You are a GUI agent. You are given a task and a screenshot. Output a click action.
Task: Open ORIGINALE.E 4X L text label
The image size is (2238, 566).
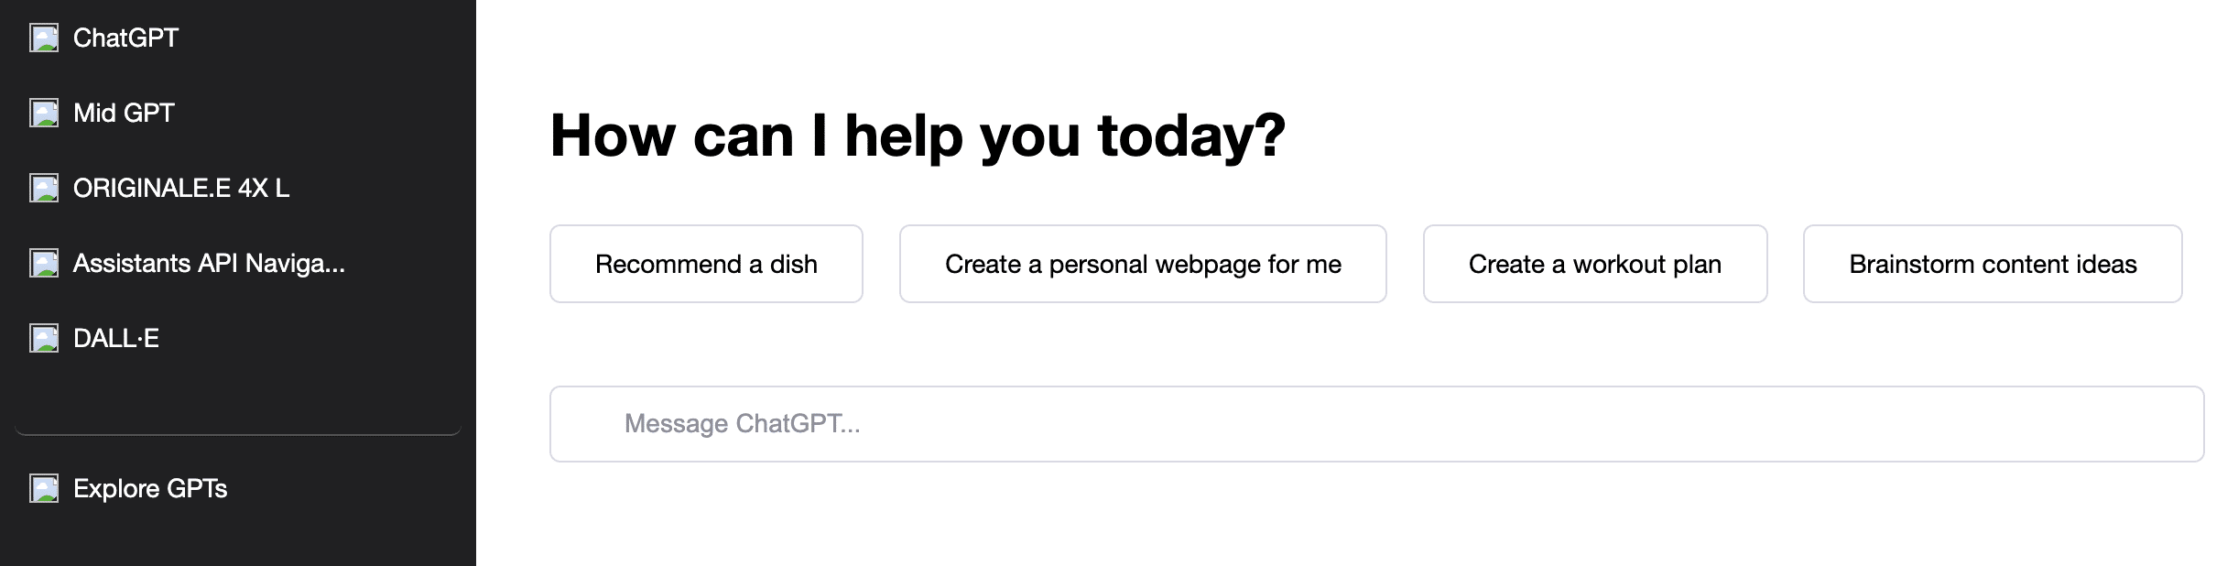click(181, 189)
